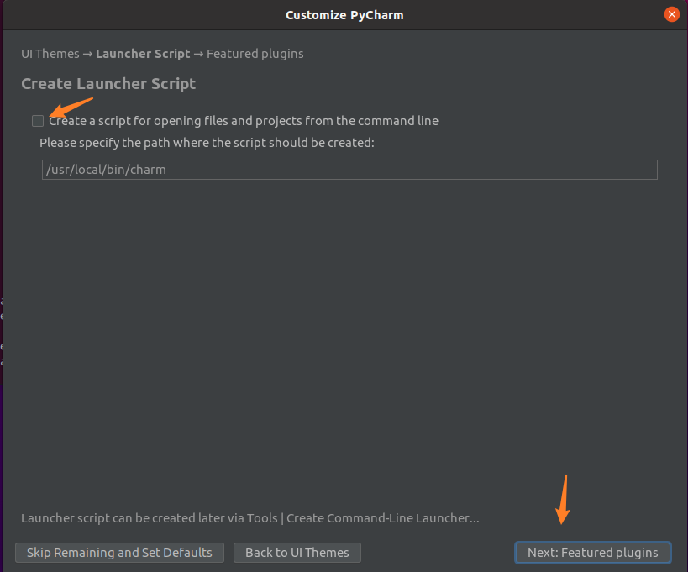688x572 pixels.
Task: Click Next: Featured plugins button
Action: [x=593, y=552]
